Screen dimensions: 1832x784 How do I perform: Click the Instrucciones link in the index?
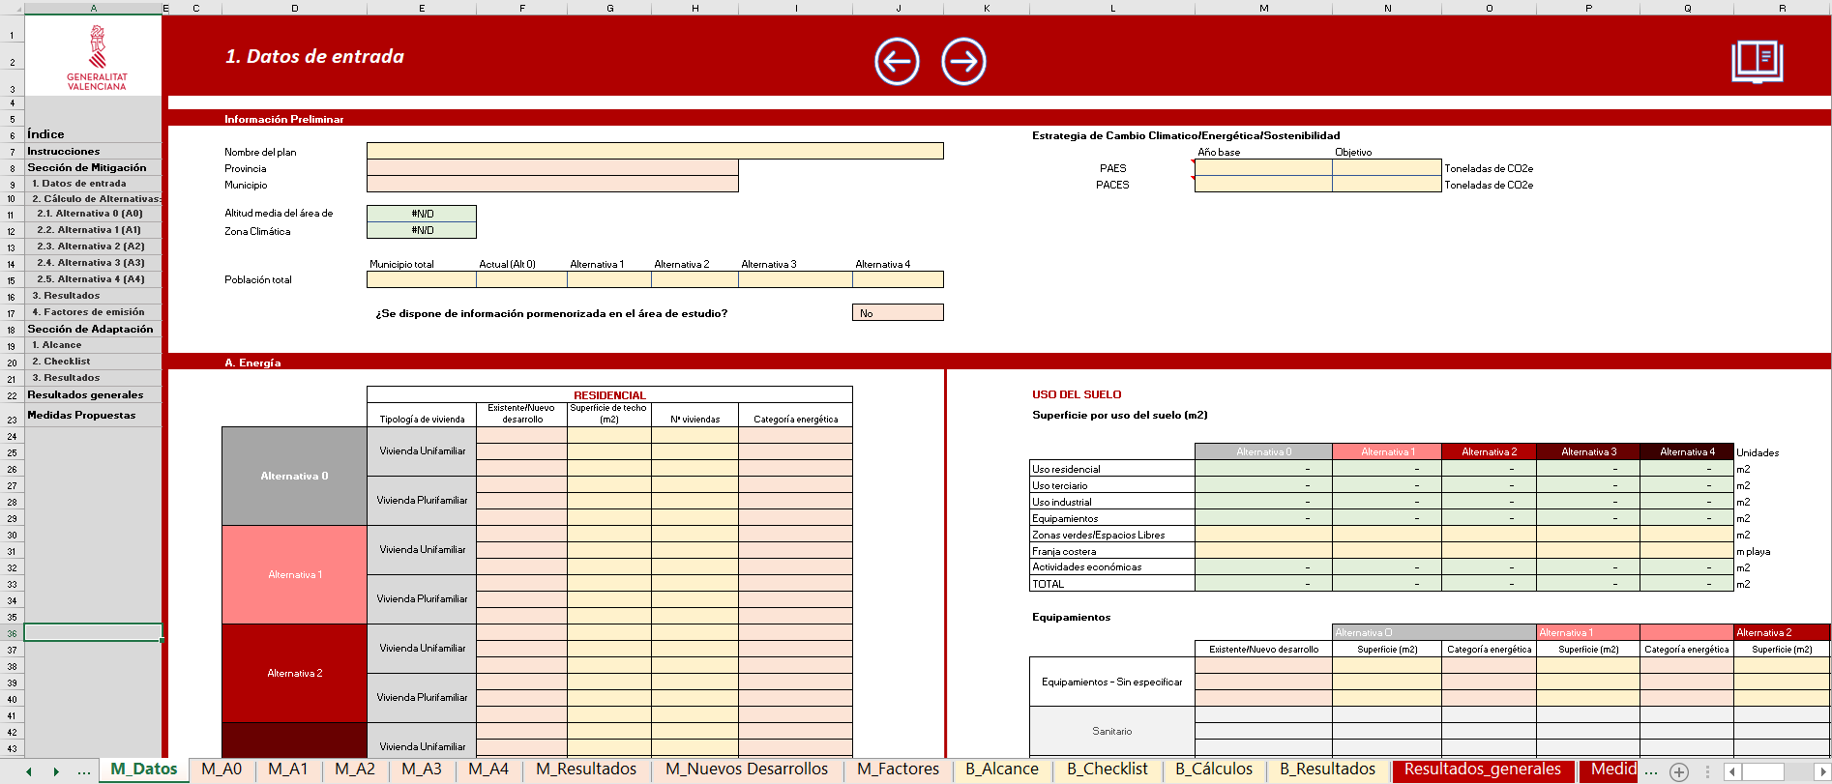(64, 152)
